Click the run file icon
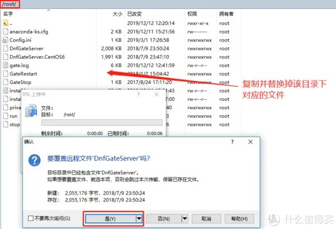Viewport: 336px width, 229px height. 6,116
